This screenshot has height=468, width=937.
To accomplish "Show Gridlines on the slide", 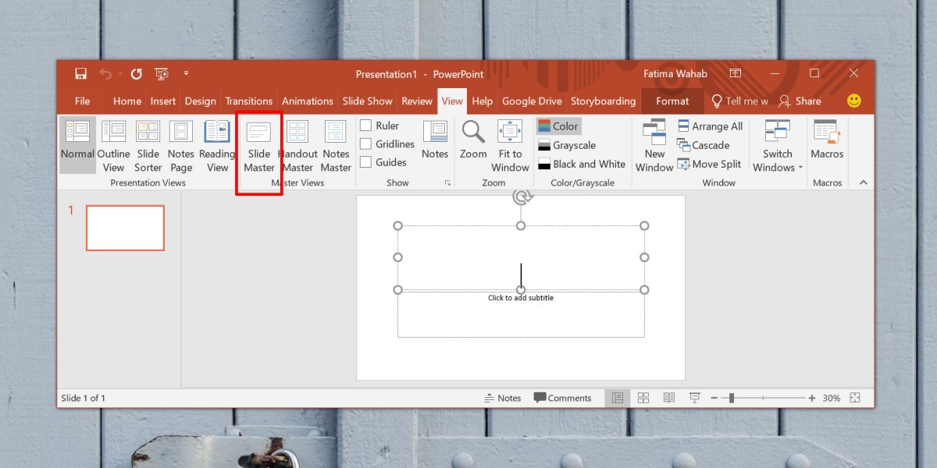I will (367, 144).
